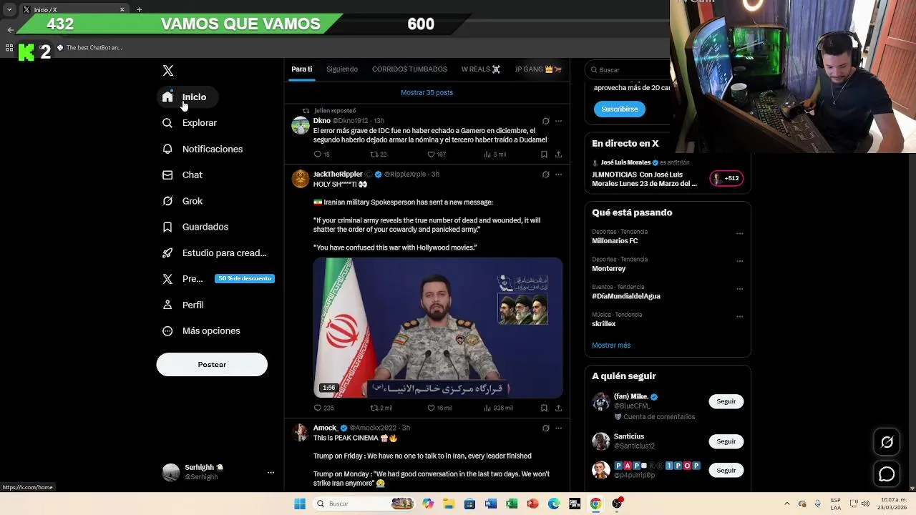
Task: Open the Perfil page
Action: coord(183,305)
